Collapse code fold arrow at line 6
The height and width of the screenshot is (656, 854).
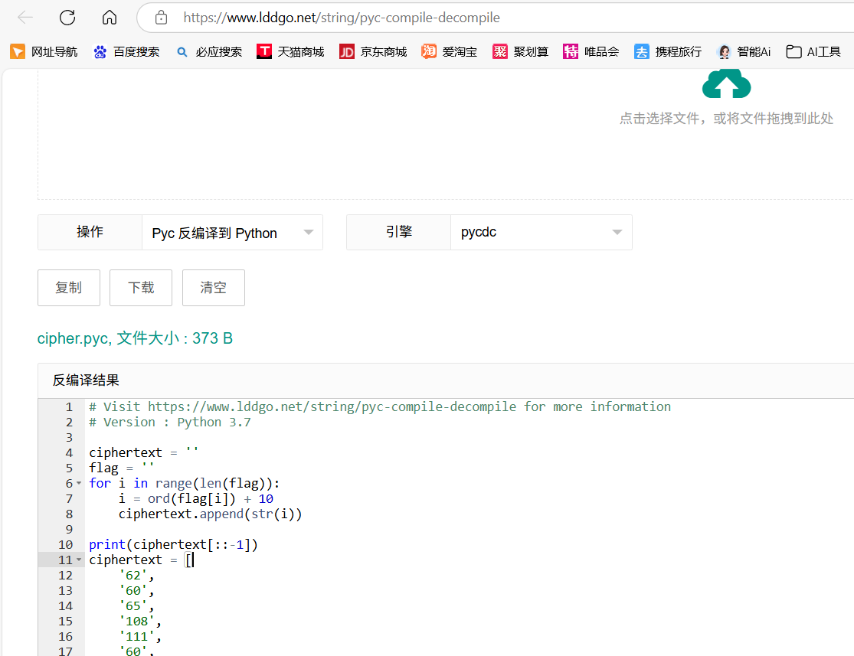tap(79, 484)
